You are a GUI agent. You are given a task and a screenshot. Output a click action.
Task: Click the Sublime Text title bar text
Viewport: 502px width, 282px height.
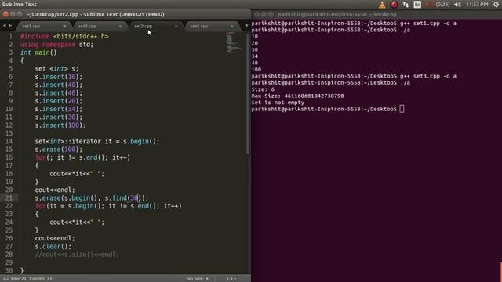coord(96,14)
